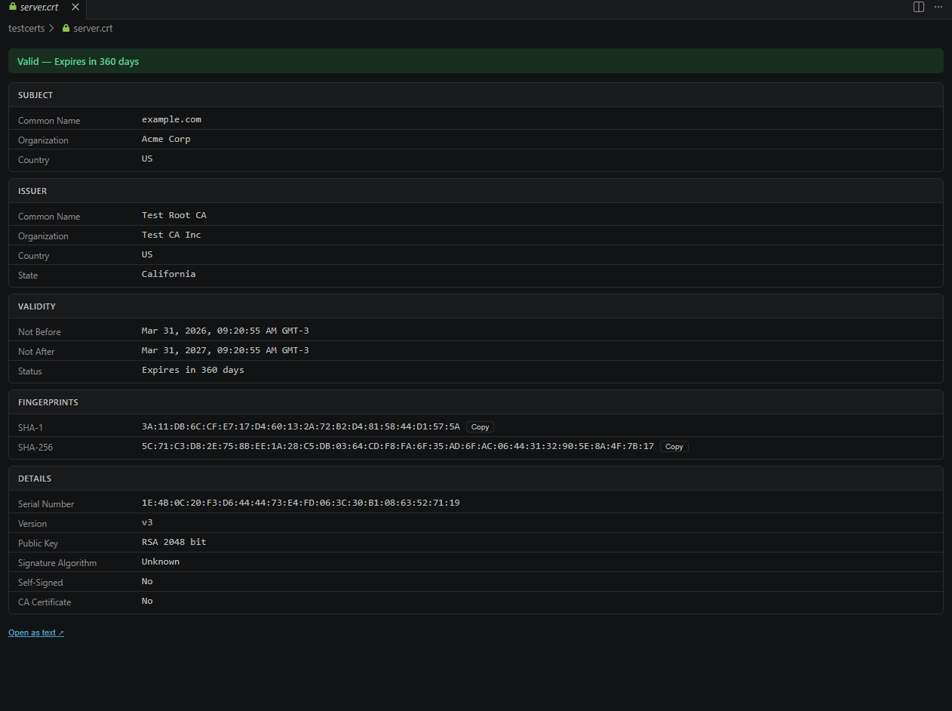This screenshot has height=711, width=952.
Task: Click the Serial Number label
Action: coord(46,504)
